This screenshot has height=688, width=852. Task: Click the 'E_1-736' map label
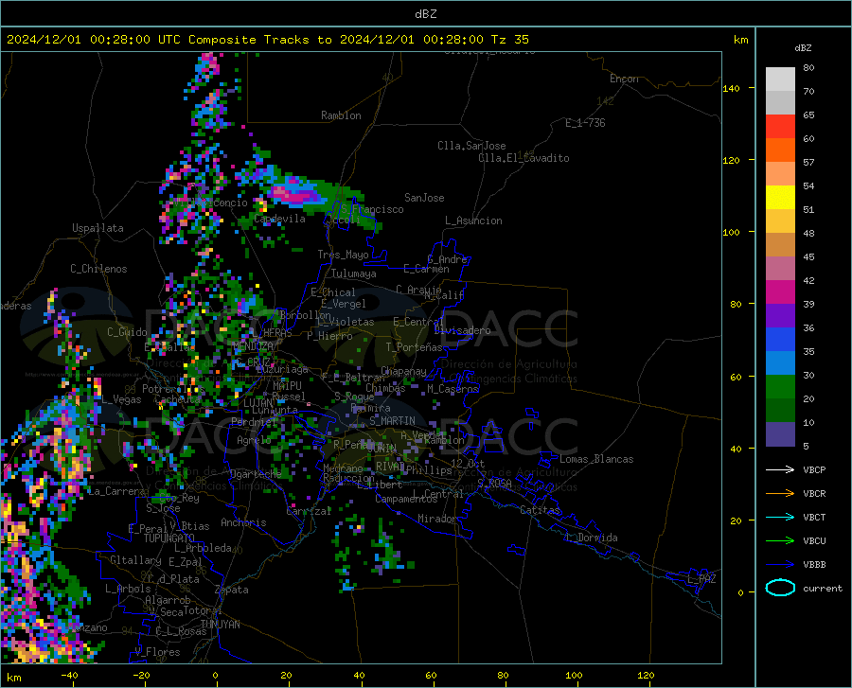(x=585, y=123)
